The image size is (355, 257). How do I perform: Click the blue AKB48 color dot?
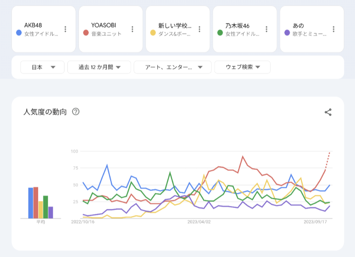point(18,32)
